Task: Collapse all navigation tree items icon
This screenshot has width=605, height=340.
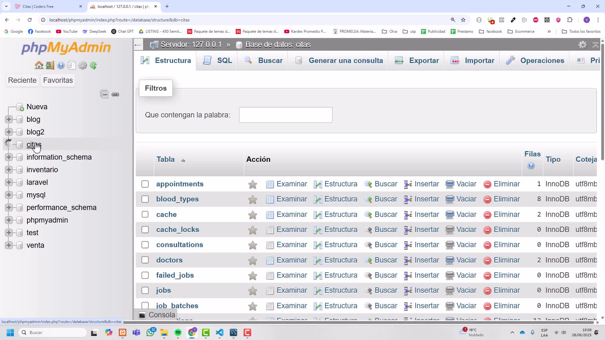Action: (105, 94)
